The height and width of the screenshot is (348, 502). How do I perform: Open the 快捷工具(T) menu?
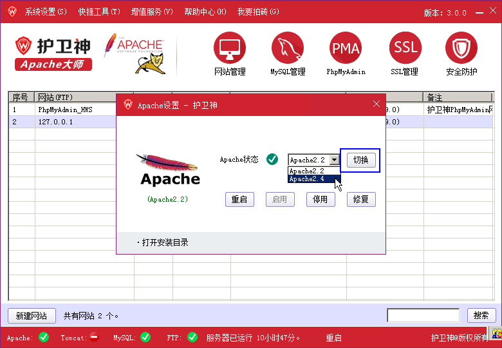[x=99, y=12]
